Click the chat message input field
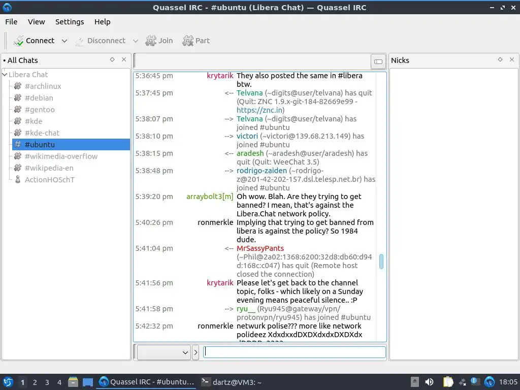Viewport: 520px width, 390px height. (295, 352)
